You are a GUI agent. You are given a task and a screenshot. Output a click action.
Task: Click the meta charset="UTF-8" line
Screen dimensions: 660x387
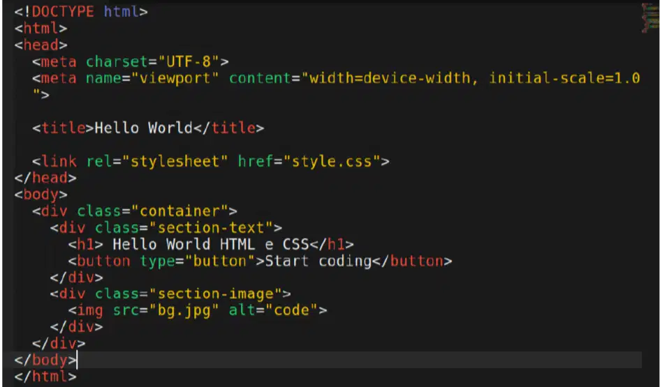[x=131, y=62]
